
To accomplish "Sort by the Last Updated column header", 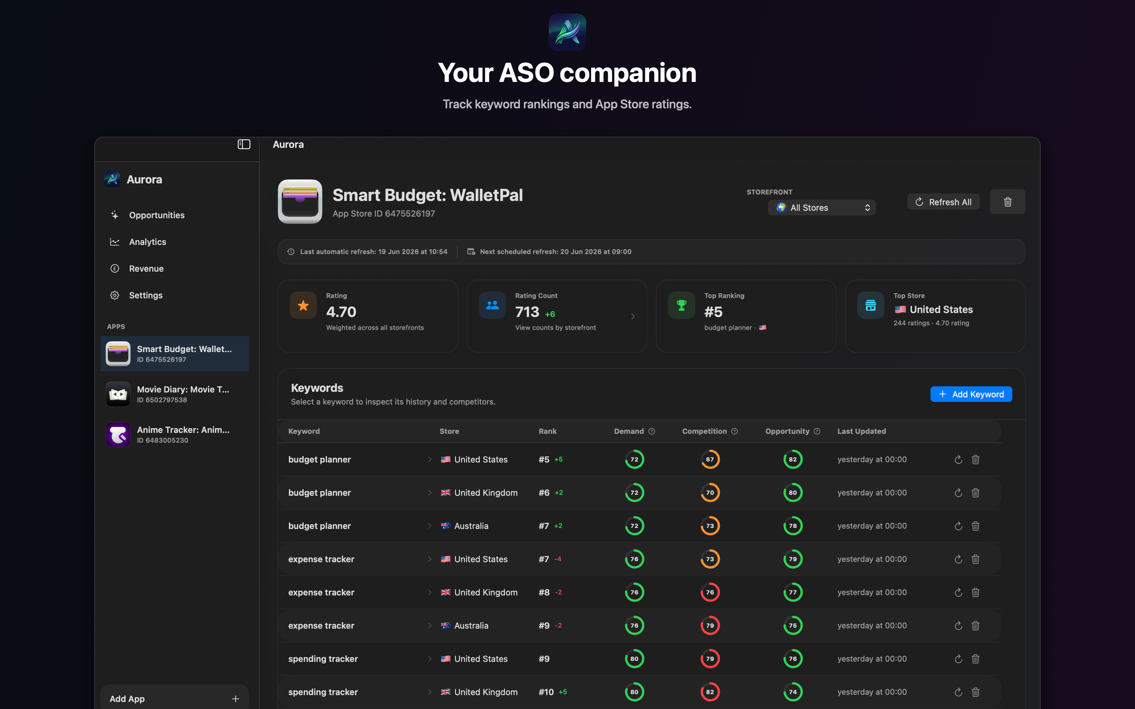I will click(861, 431).
